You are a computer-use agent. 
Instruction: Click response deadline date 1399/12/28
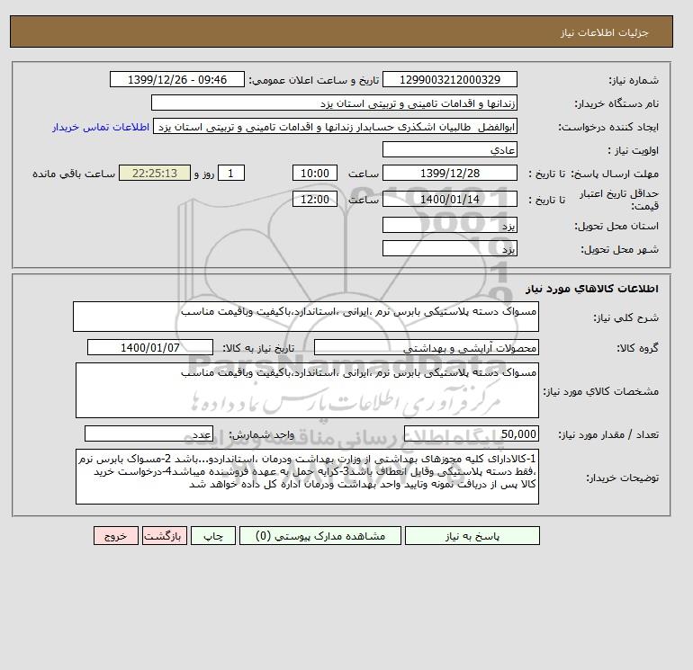point(450,174)
